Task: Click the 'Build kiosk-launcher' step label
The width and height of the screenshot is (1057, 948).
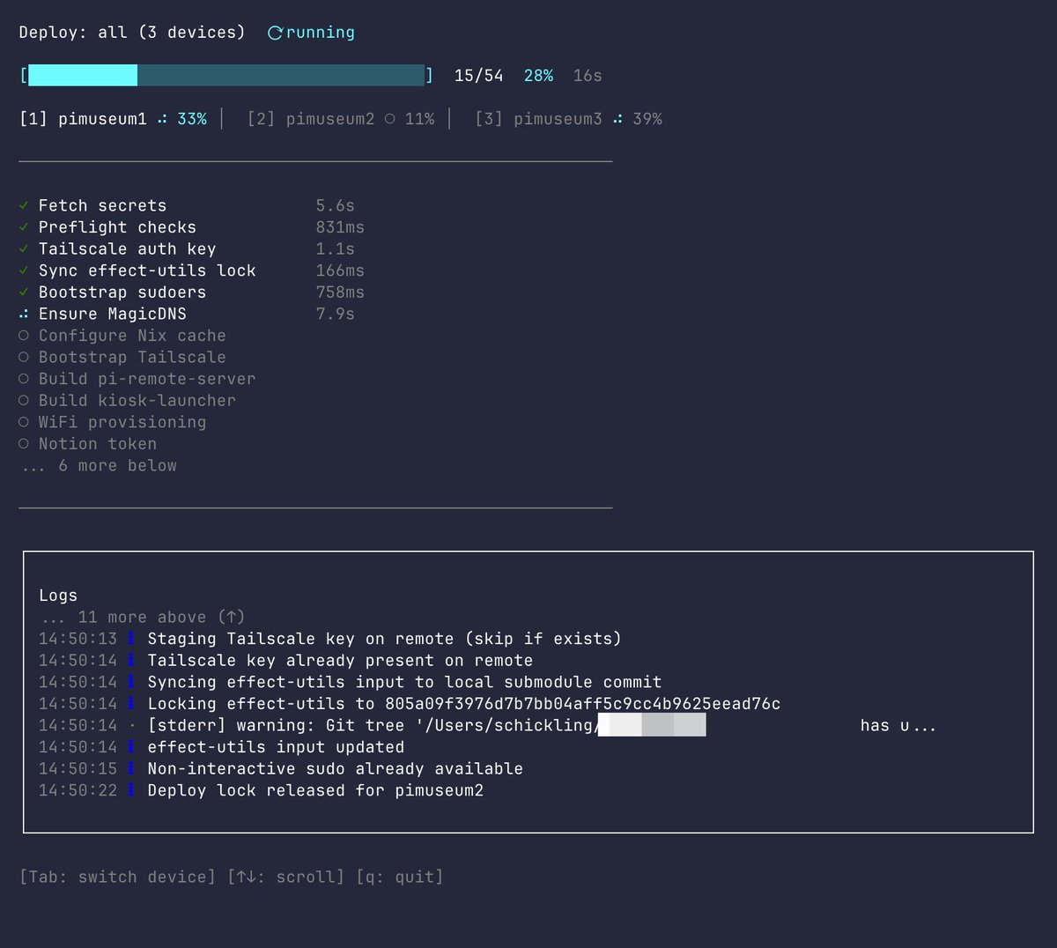Action: [x=137, y=401]
